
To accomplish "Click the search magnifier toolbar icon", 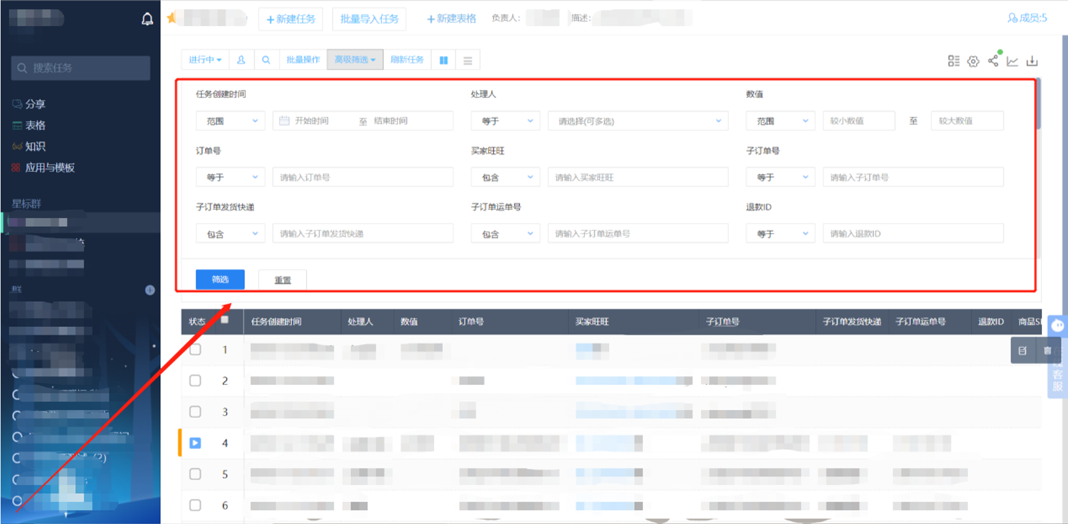I will pos(266,60).
